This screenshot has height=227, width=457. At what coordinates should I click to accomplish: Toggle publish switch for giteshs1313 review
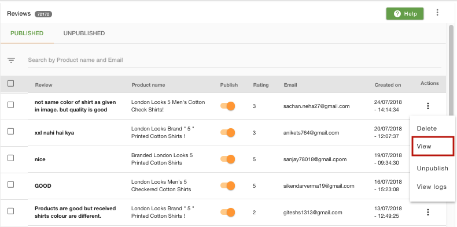[227, 212]
